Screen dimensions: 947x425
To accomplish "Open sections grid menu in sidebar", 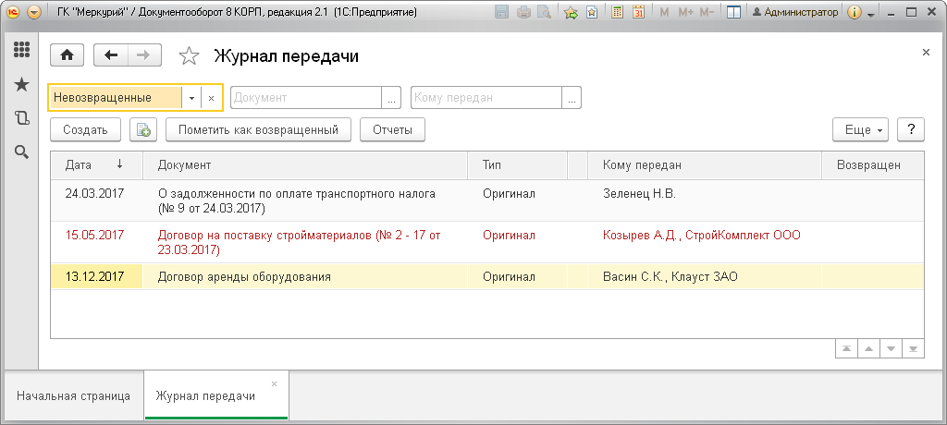I will [22, 50].
